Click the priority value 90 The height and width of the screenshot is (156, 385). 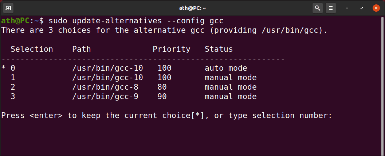[x=162, y=97]
